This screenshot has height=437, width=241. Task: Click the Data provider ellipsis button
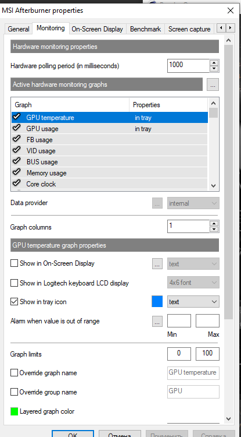click(x=157, y=203)
